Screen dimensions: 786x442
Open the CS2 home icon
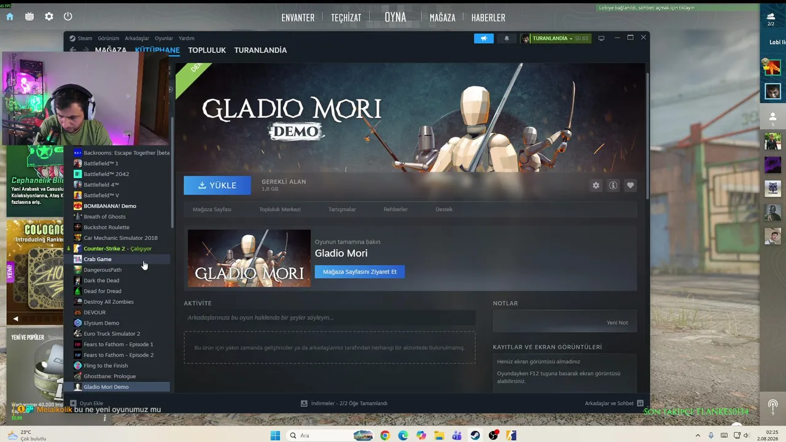pyautogui.click(x=10, y=17)
